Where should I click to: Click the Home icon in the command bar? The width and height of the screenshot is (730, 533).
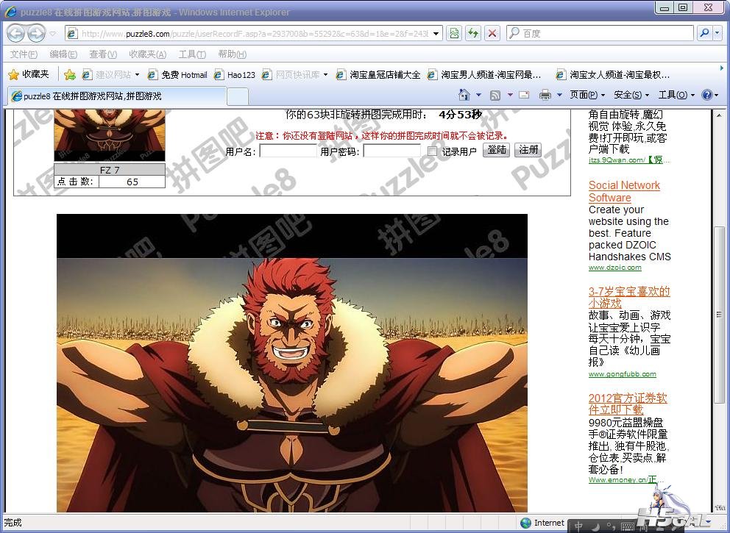point(464,95)
